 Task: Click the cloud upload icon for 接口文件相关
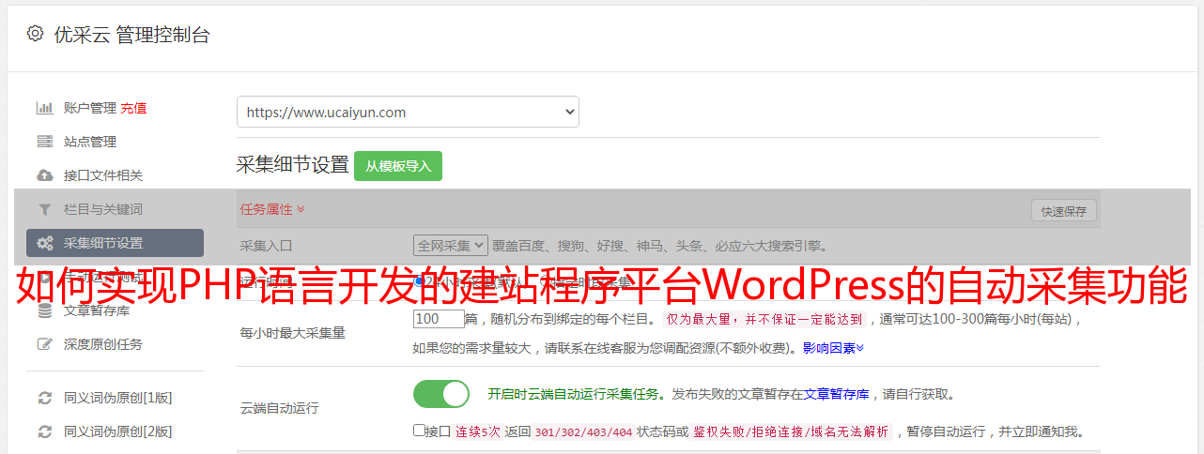44,175
